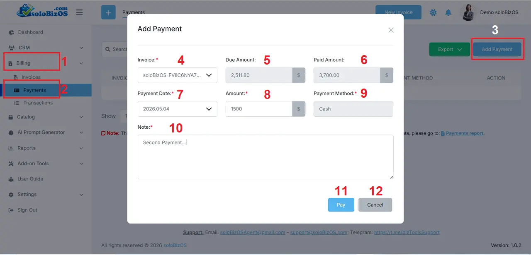This screenshot has height=255, width=531.
Task: Click the CRM briefcase icon
Action: pyautogui.click(x=11, y=48)
